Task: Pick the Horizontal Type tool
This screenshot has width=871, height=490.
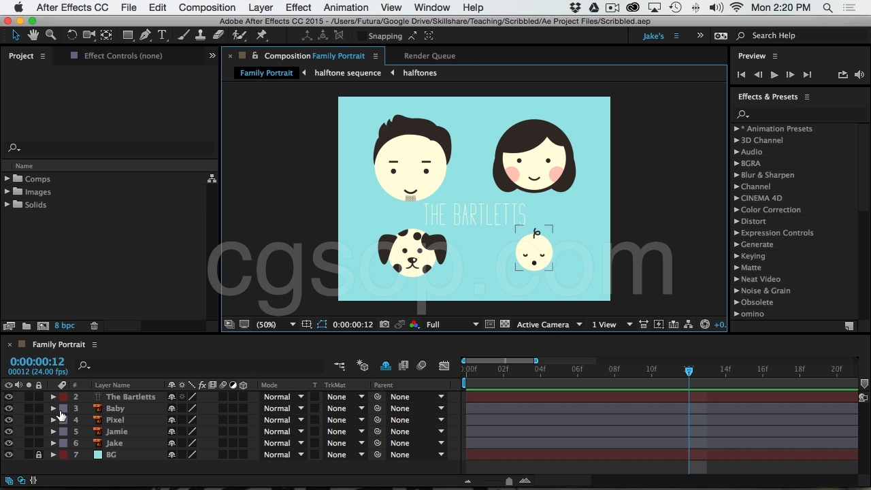Action: tap(162, 35)
